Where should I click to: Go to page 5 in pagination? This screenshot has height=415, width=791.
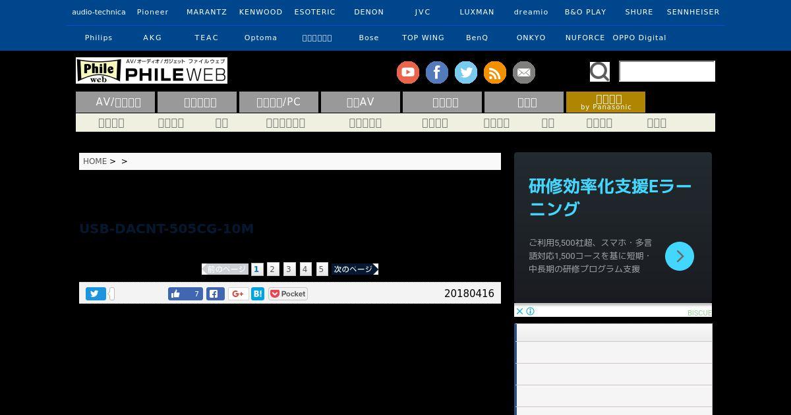coord(322,269)
